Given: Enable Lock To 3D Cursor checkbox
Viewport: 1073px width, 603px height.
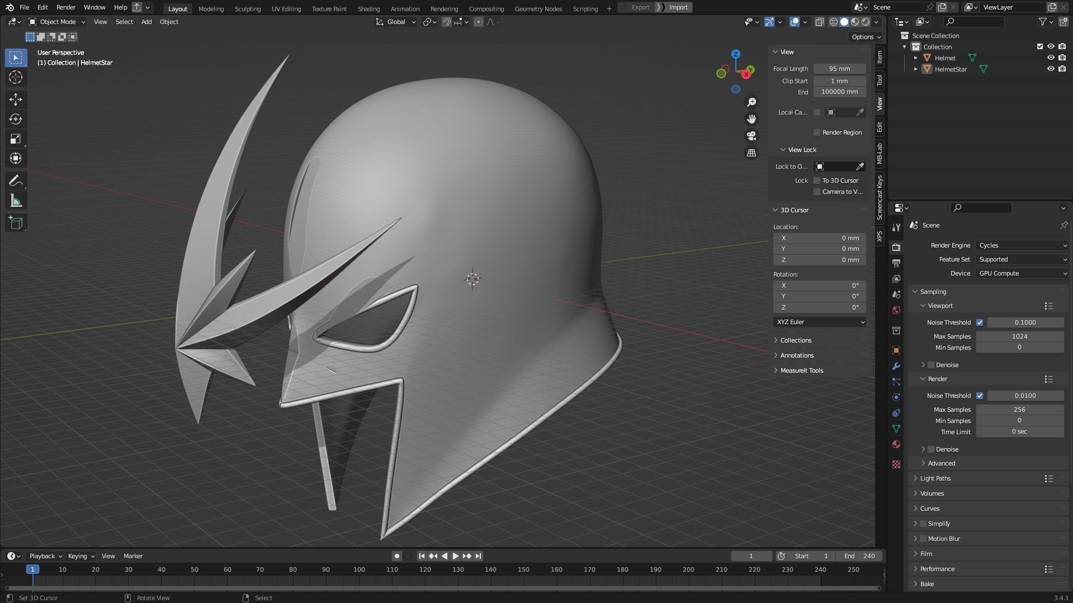Looking at the screenshot, I should (x=817, y=181).
